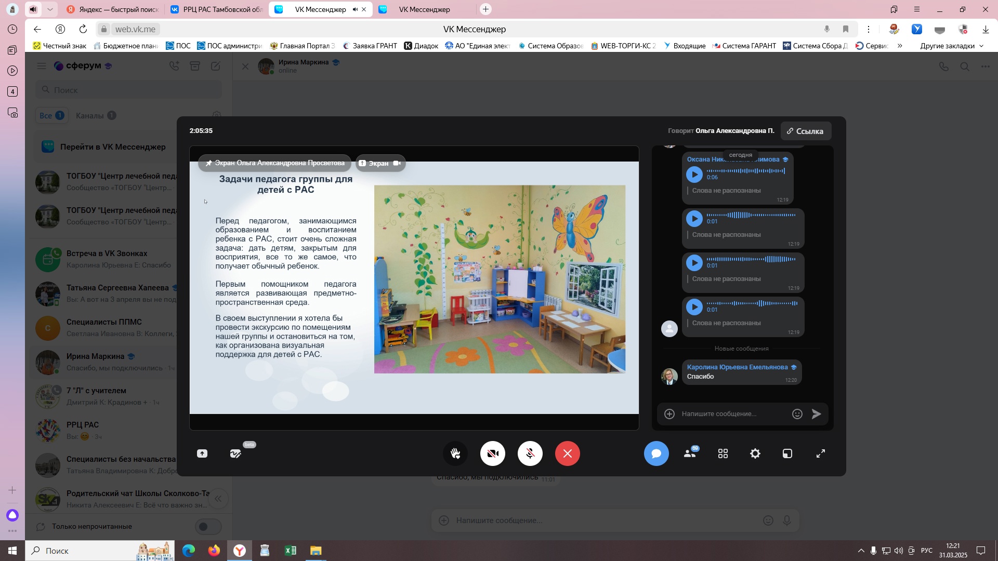
Task: Open the beta drawing whiteboard tool
Action: tap(235, 453)
